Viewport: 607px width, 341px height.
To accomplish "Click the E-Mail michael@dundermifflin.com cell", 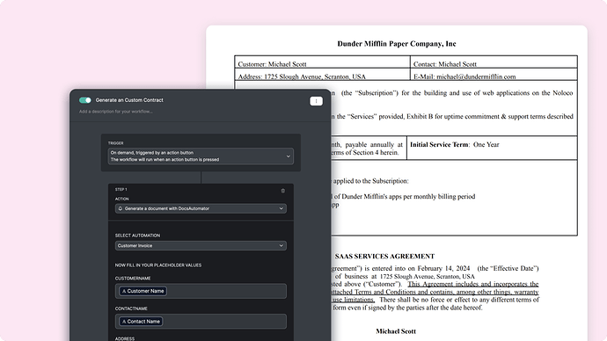I will (494, 75).
